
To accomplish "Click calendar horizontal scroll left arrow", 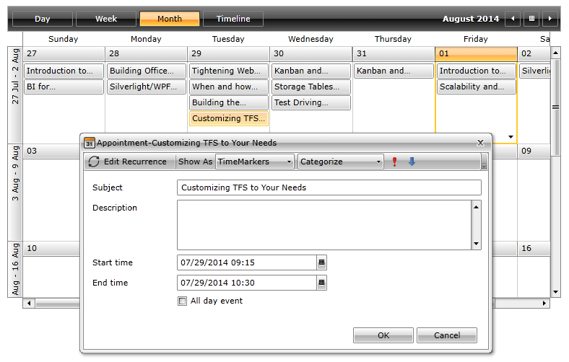I will tap(29, 303).
